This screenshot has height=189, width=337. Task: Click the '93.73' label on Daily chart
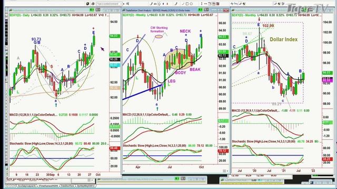[x=36, y=39]
